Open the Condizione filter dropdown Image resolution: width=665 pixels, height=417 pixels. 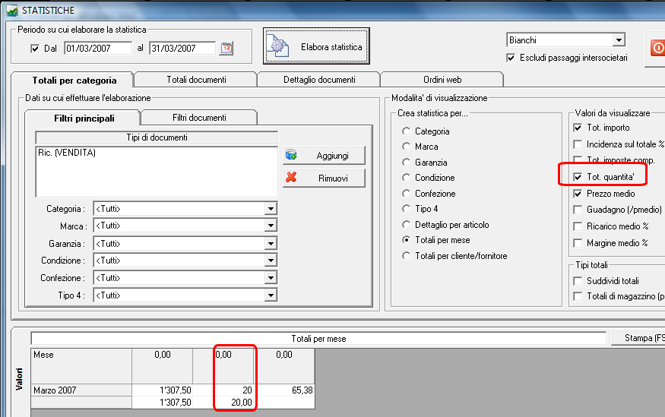(x=271, y=261)
